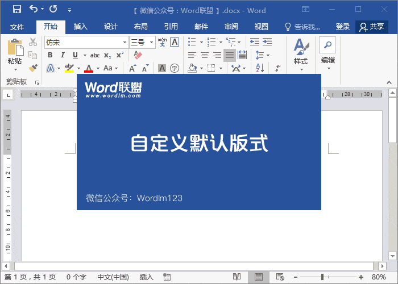Viewport: 398px width, 284px height.
Task: Increase paragraph indent
Action: coord(267,42)
